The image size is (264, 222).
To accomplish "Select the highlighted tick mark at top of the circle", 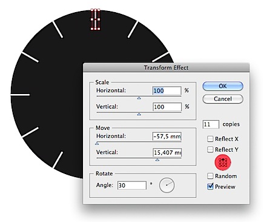I will (95, 19).
